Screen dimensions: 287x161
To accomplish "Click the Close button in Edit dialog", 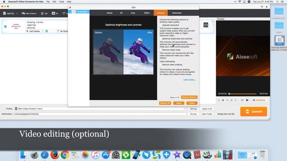I will pyautogui.click(x=192, y=103).
